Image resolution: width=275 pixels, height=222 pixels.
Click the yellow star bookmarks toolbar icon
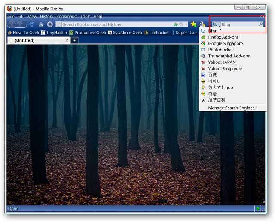pyautogui.click(x=193, y=24)
